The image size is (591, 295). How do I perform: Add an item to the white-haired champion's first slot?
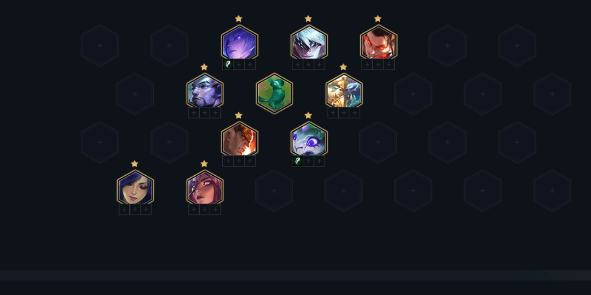click(x=297, y=64)
